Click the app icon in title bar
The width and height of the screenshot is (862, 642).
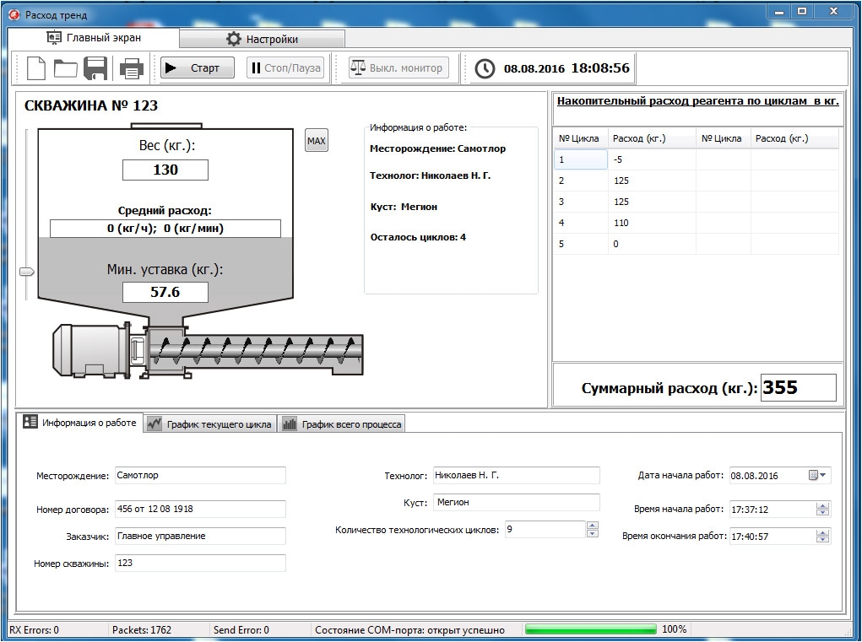pos(14,14)
